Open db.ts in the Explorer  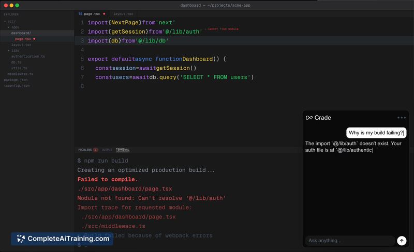pyautogui.click(x=16, y=62)
